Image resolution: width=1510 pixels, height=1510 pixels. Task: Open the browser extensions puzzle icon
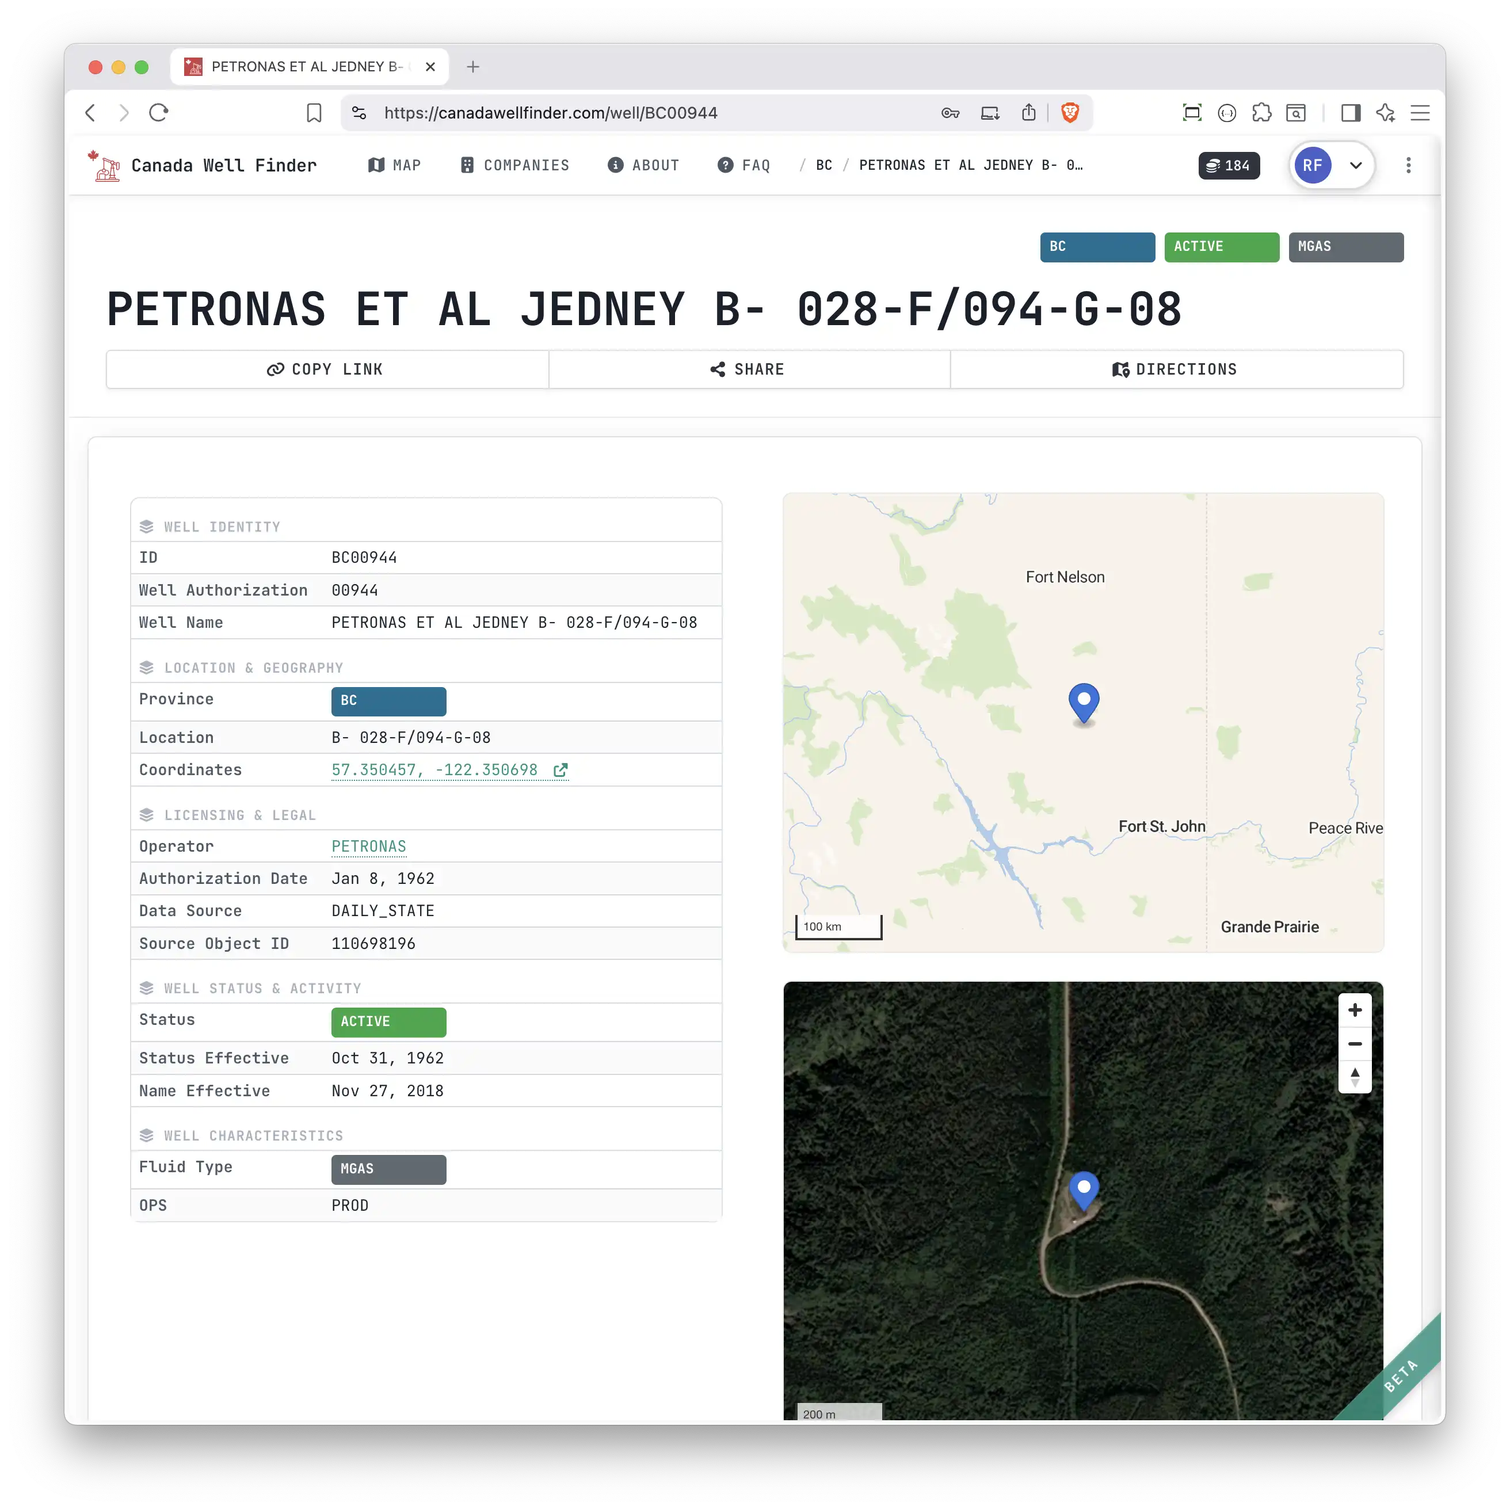click(1262, 113)
